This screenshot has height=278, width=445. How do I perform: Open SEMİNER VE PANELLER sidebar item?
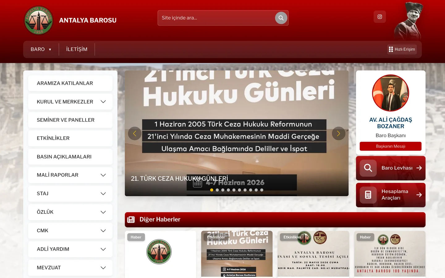70,120
